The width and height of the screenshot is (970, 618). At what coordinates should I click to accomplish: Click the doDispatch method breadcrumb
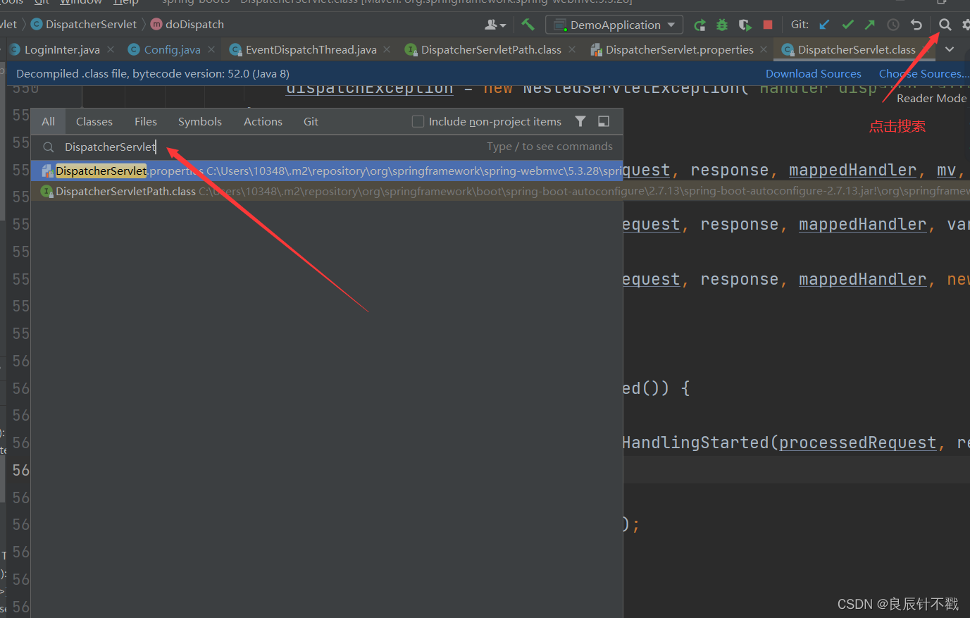tap(187, 25)
